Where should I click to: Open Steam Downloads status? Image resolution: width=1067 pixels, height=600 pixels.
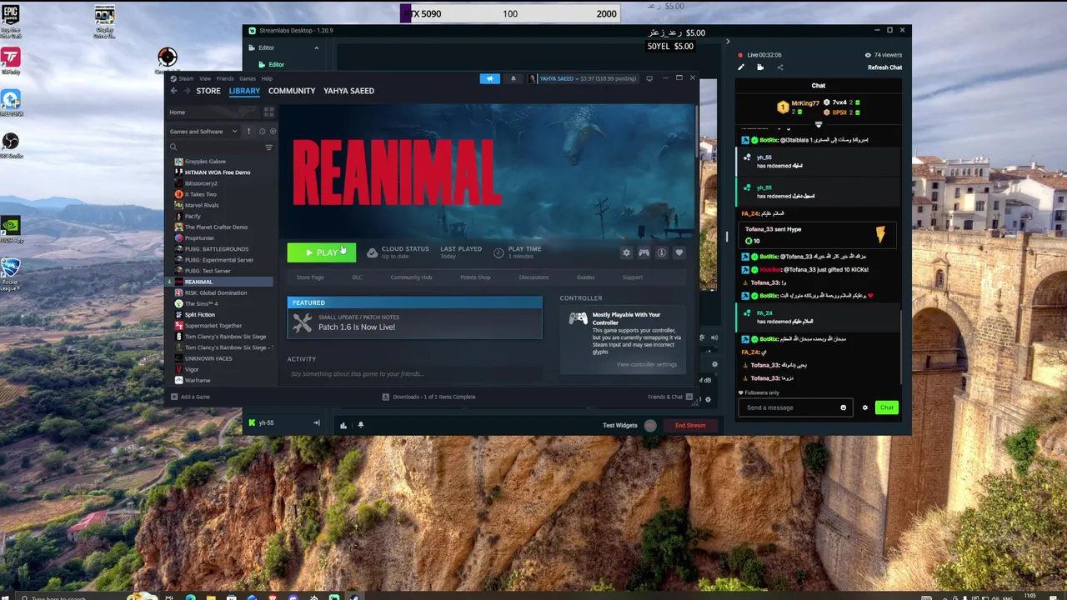(429, 397)
